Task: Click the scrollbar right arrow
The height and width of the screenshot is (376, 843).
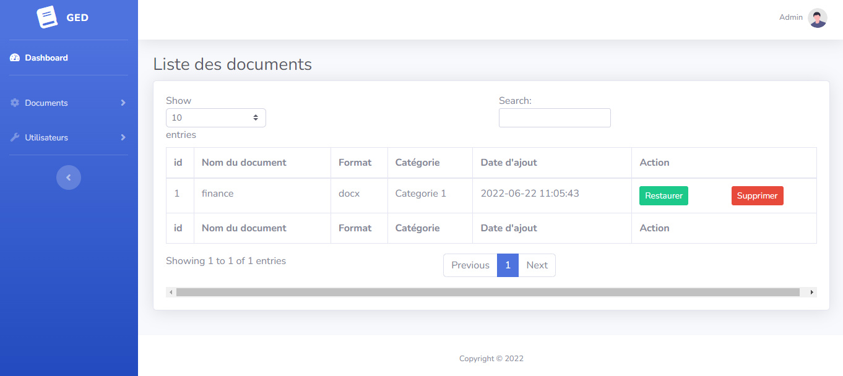Action: point(811,292)
